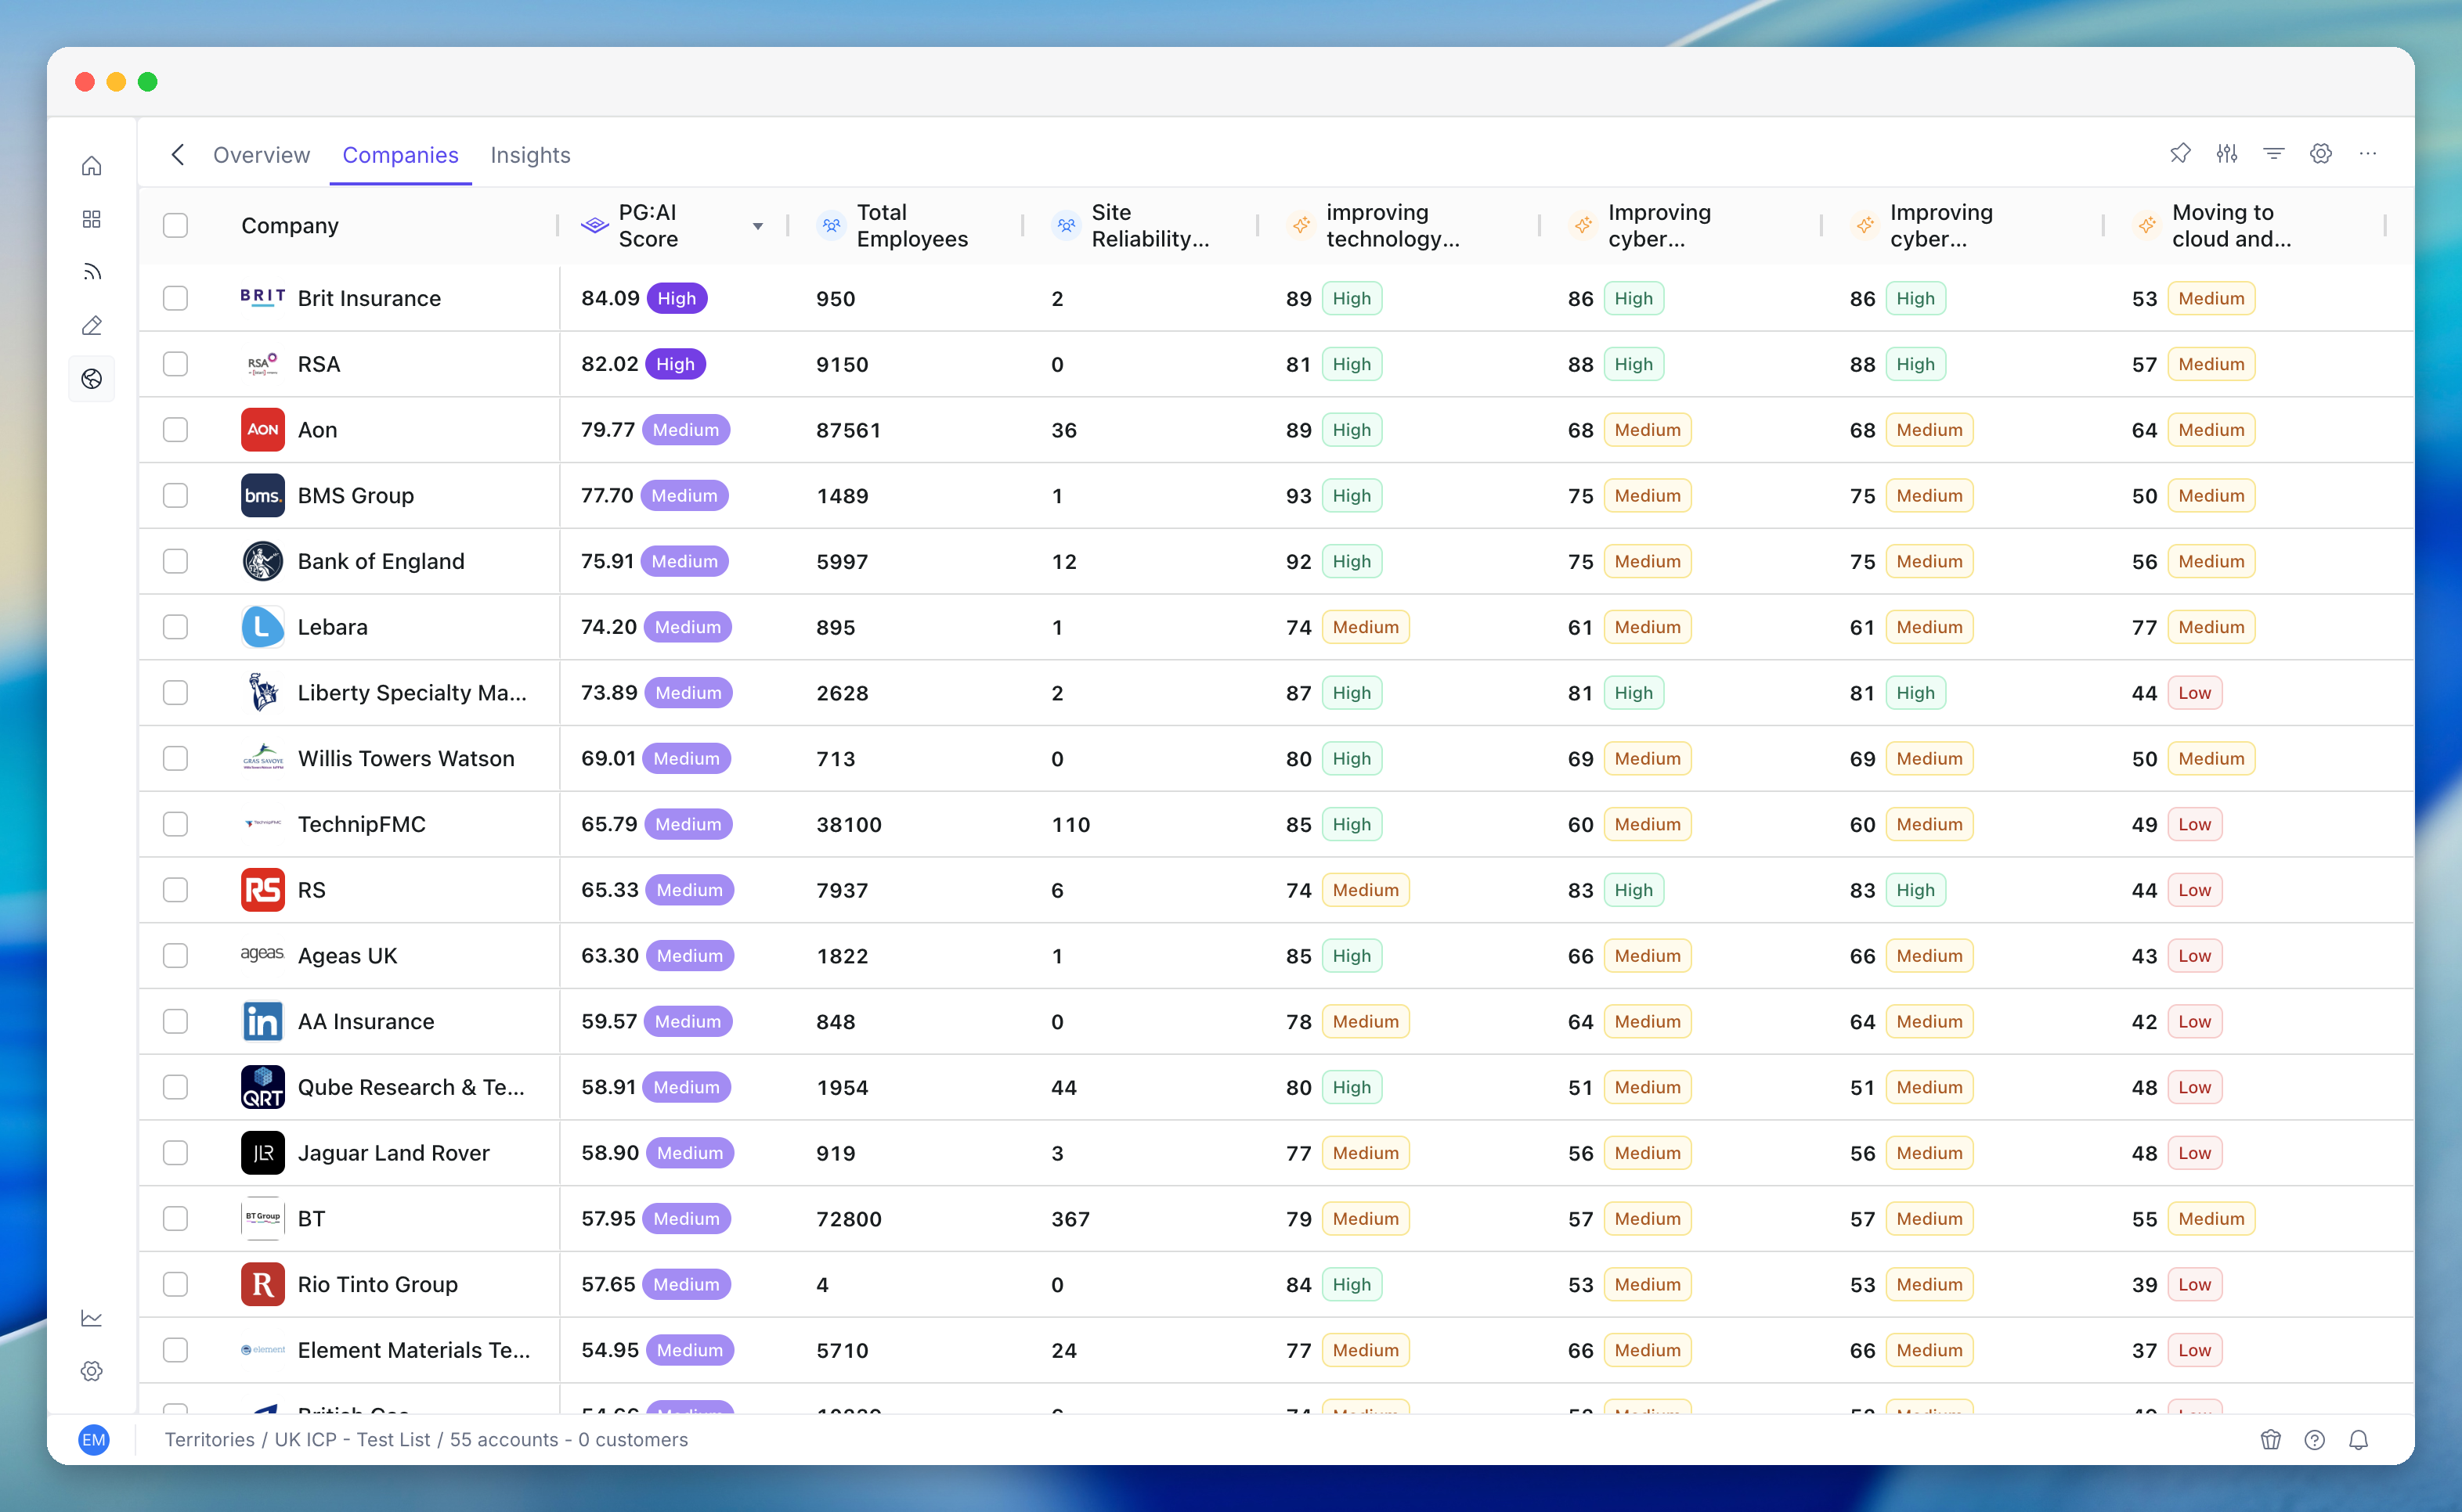
Task: Open the notifications bell icon
Action: point(2359,1439)
